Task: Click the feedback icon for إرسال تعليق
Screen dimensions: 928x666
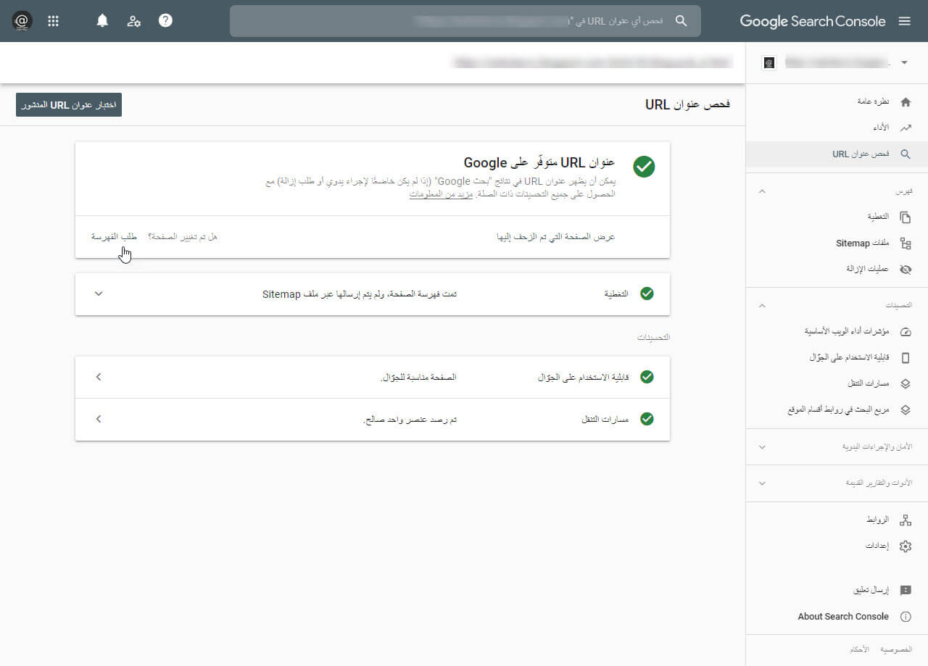Action: (905, 591)
